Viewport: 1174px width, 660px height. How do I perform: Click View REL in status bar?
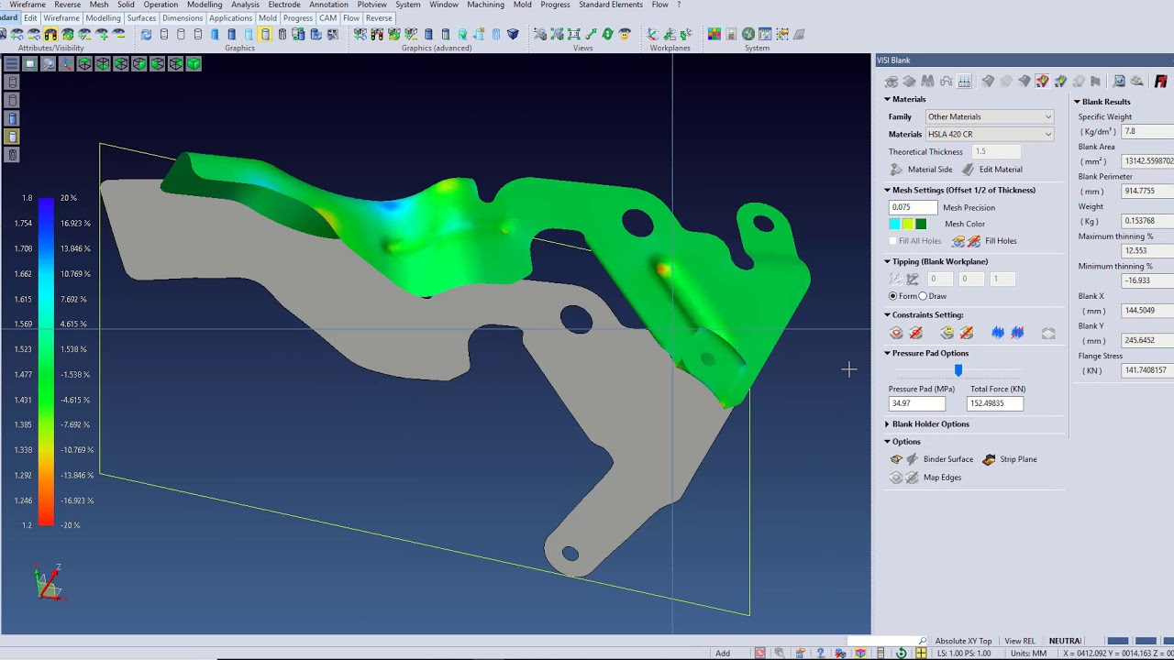1020,641
